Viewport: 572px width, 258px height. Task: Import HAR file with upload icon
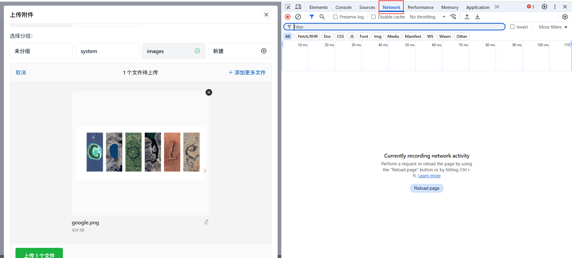pyautogui.click(x=467, y=17)
